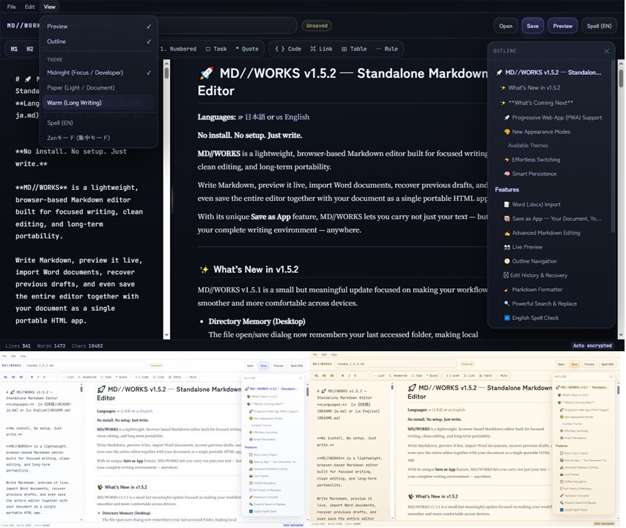Insert a Quote block
Viewport: 626px width, 528px height.
pyautogui.click(x=247, y=48)
